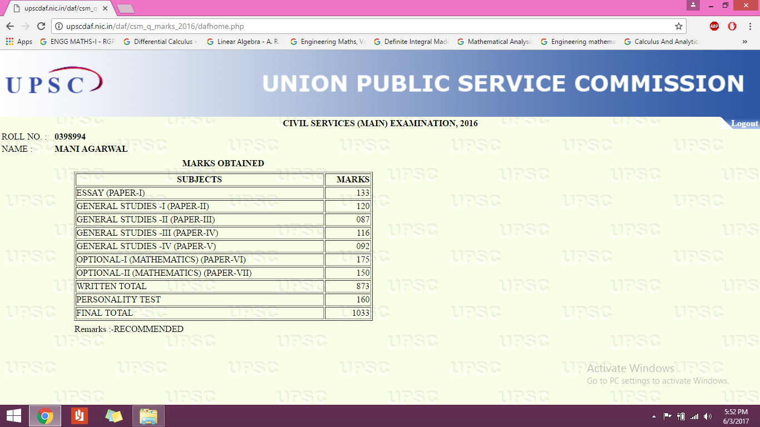Open the Mathematical Analysis bookmark

click(494, 42)
